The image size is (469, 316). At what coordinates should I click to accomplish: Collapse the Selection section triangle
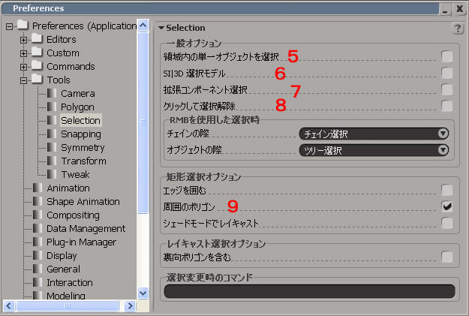[x=161, y=28]
